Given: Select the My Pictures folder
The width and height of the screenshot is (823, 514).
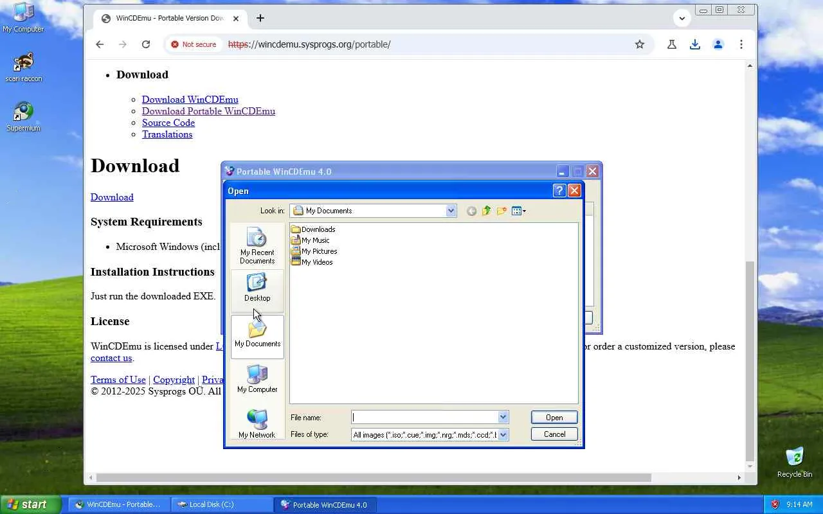Looking at the screenshot, I should [314, 251].
